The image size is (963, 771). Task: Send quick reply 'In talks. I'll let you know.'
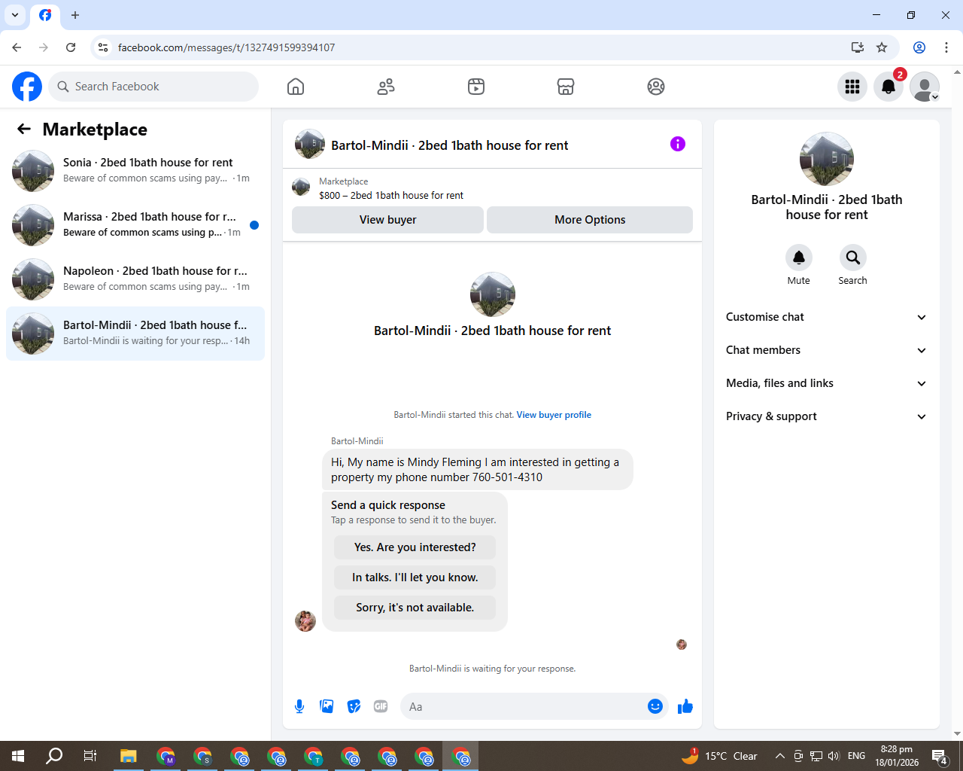(415, 577)
